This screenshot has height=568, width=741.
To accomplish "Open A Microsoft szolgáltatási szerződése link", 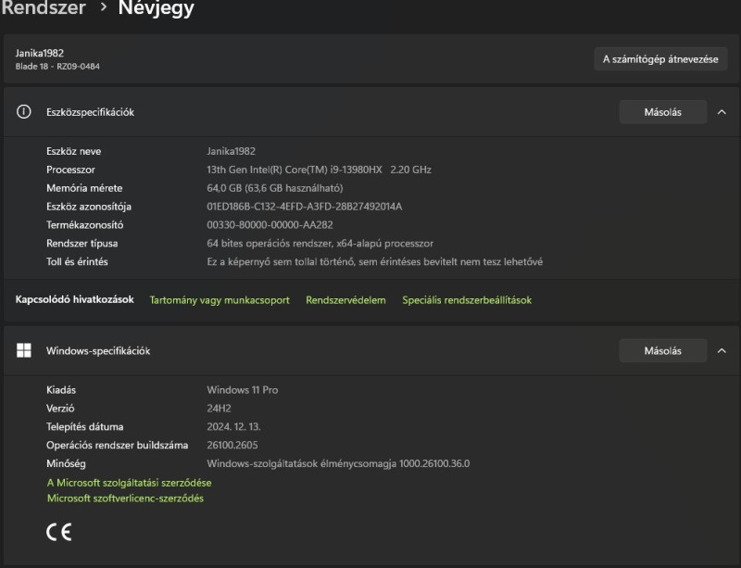I will [x=129, y=483].
